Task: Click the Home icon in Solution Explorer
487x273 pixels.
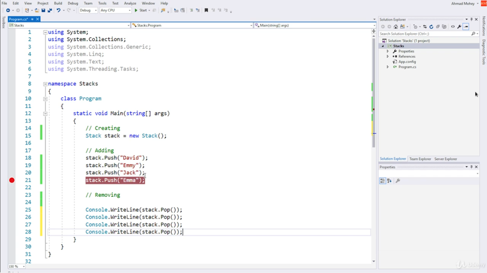Action: coord(396,27)
